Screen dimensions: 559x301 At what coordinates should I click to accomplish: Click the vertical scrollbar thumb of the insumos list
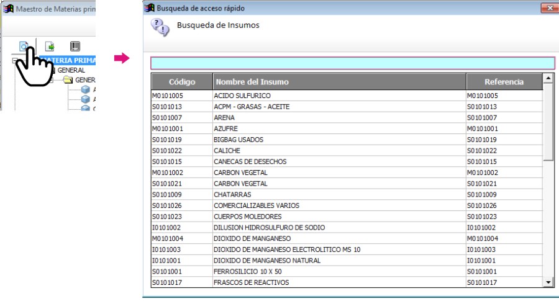tap(548, 122)
